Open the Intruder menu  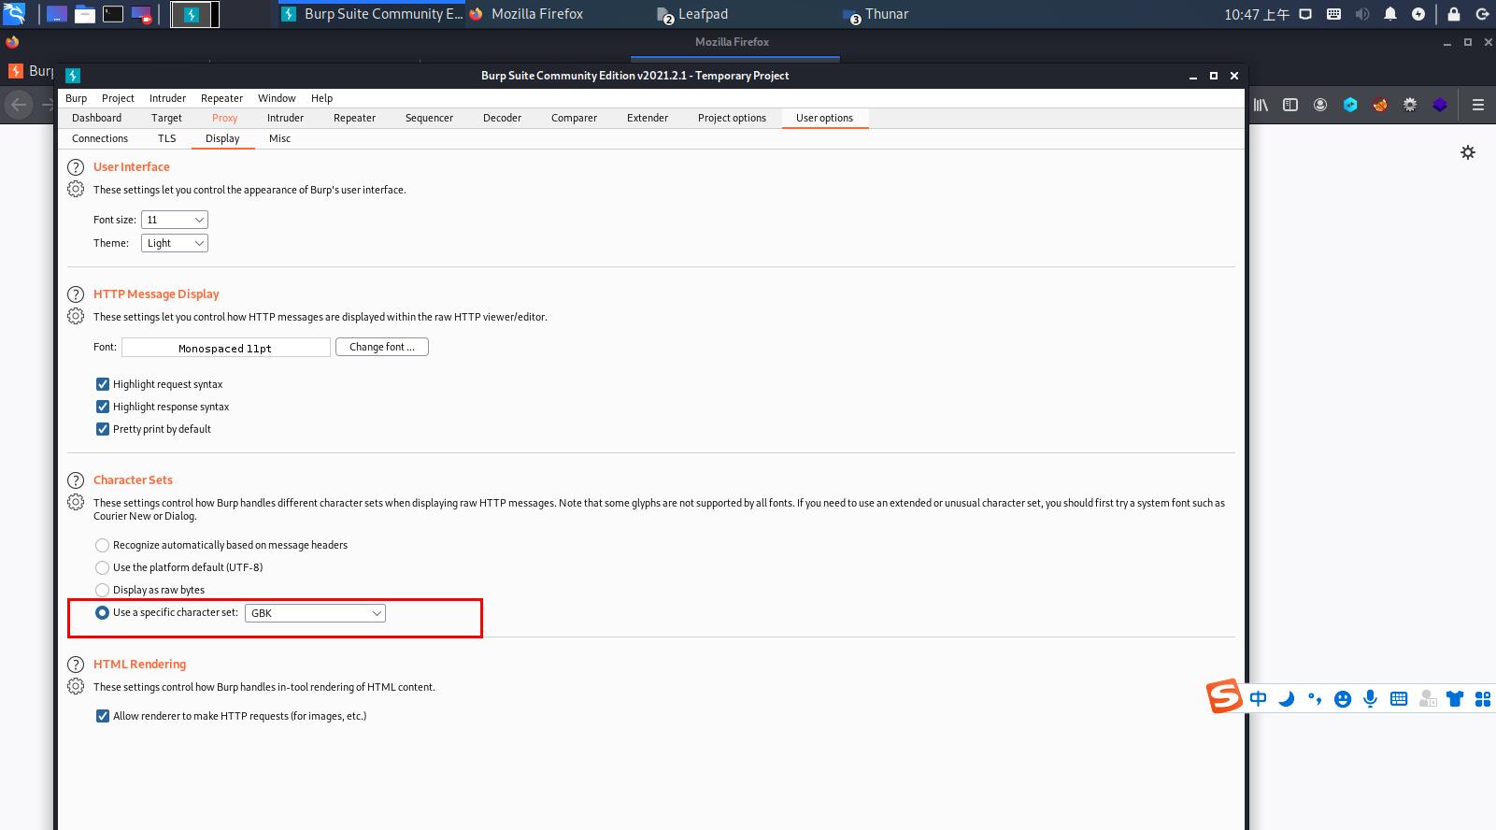(x=167, y=98)
